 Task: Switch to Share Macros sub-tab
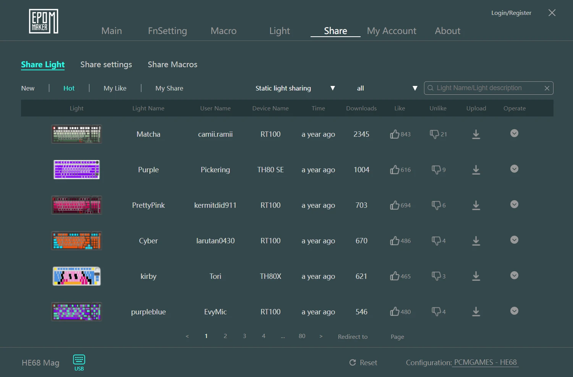[173, 65]
